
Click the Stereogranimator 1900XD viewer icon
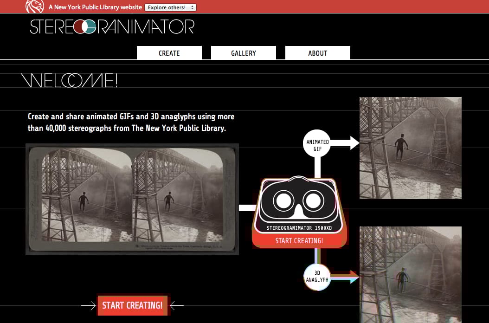[x=299, y=205]
